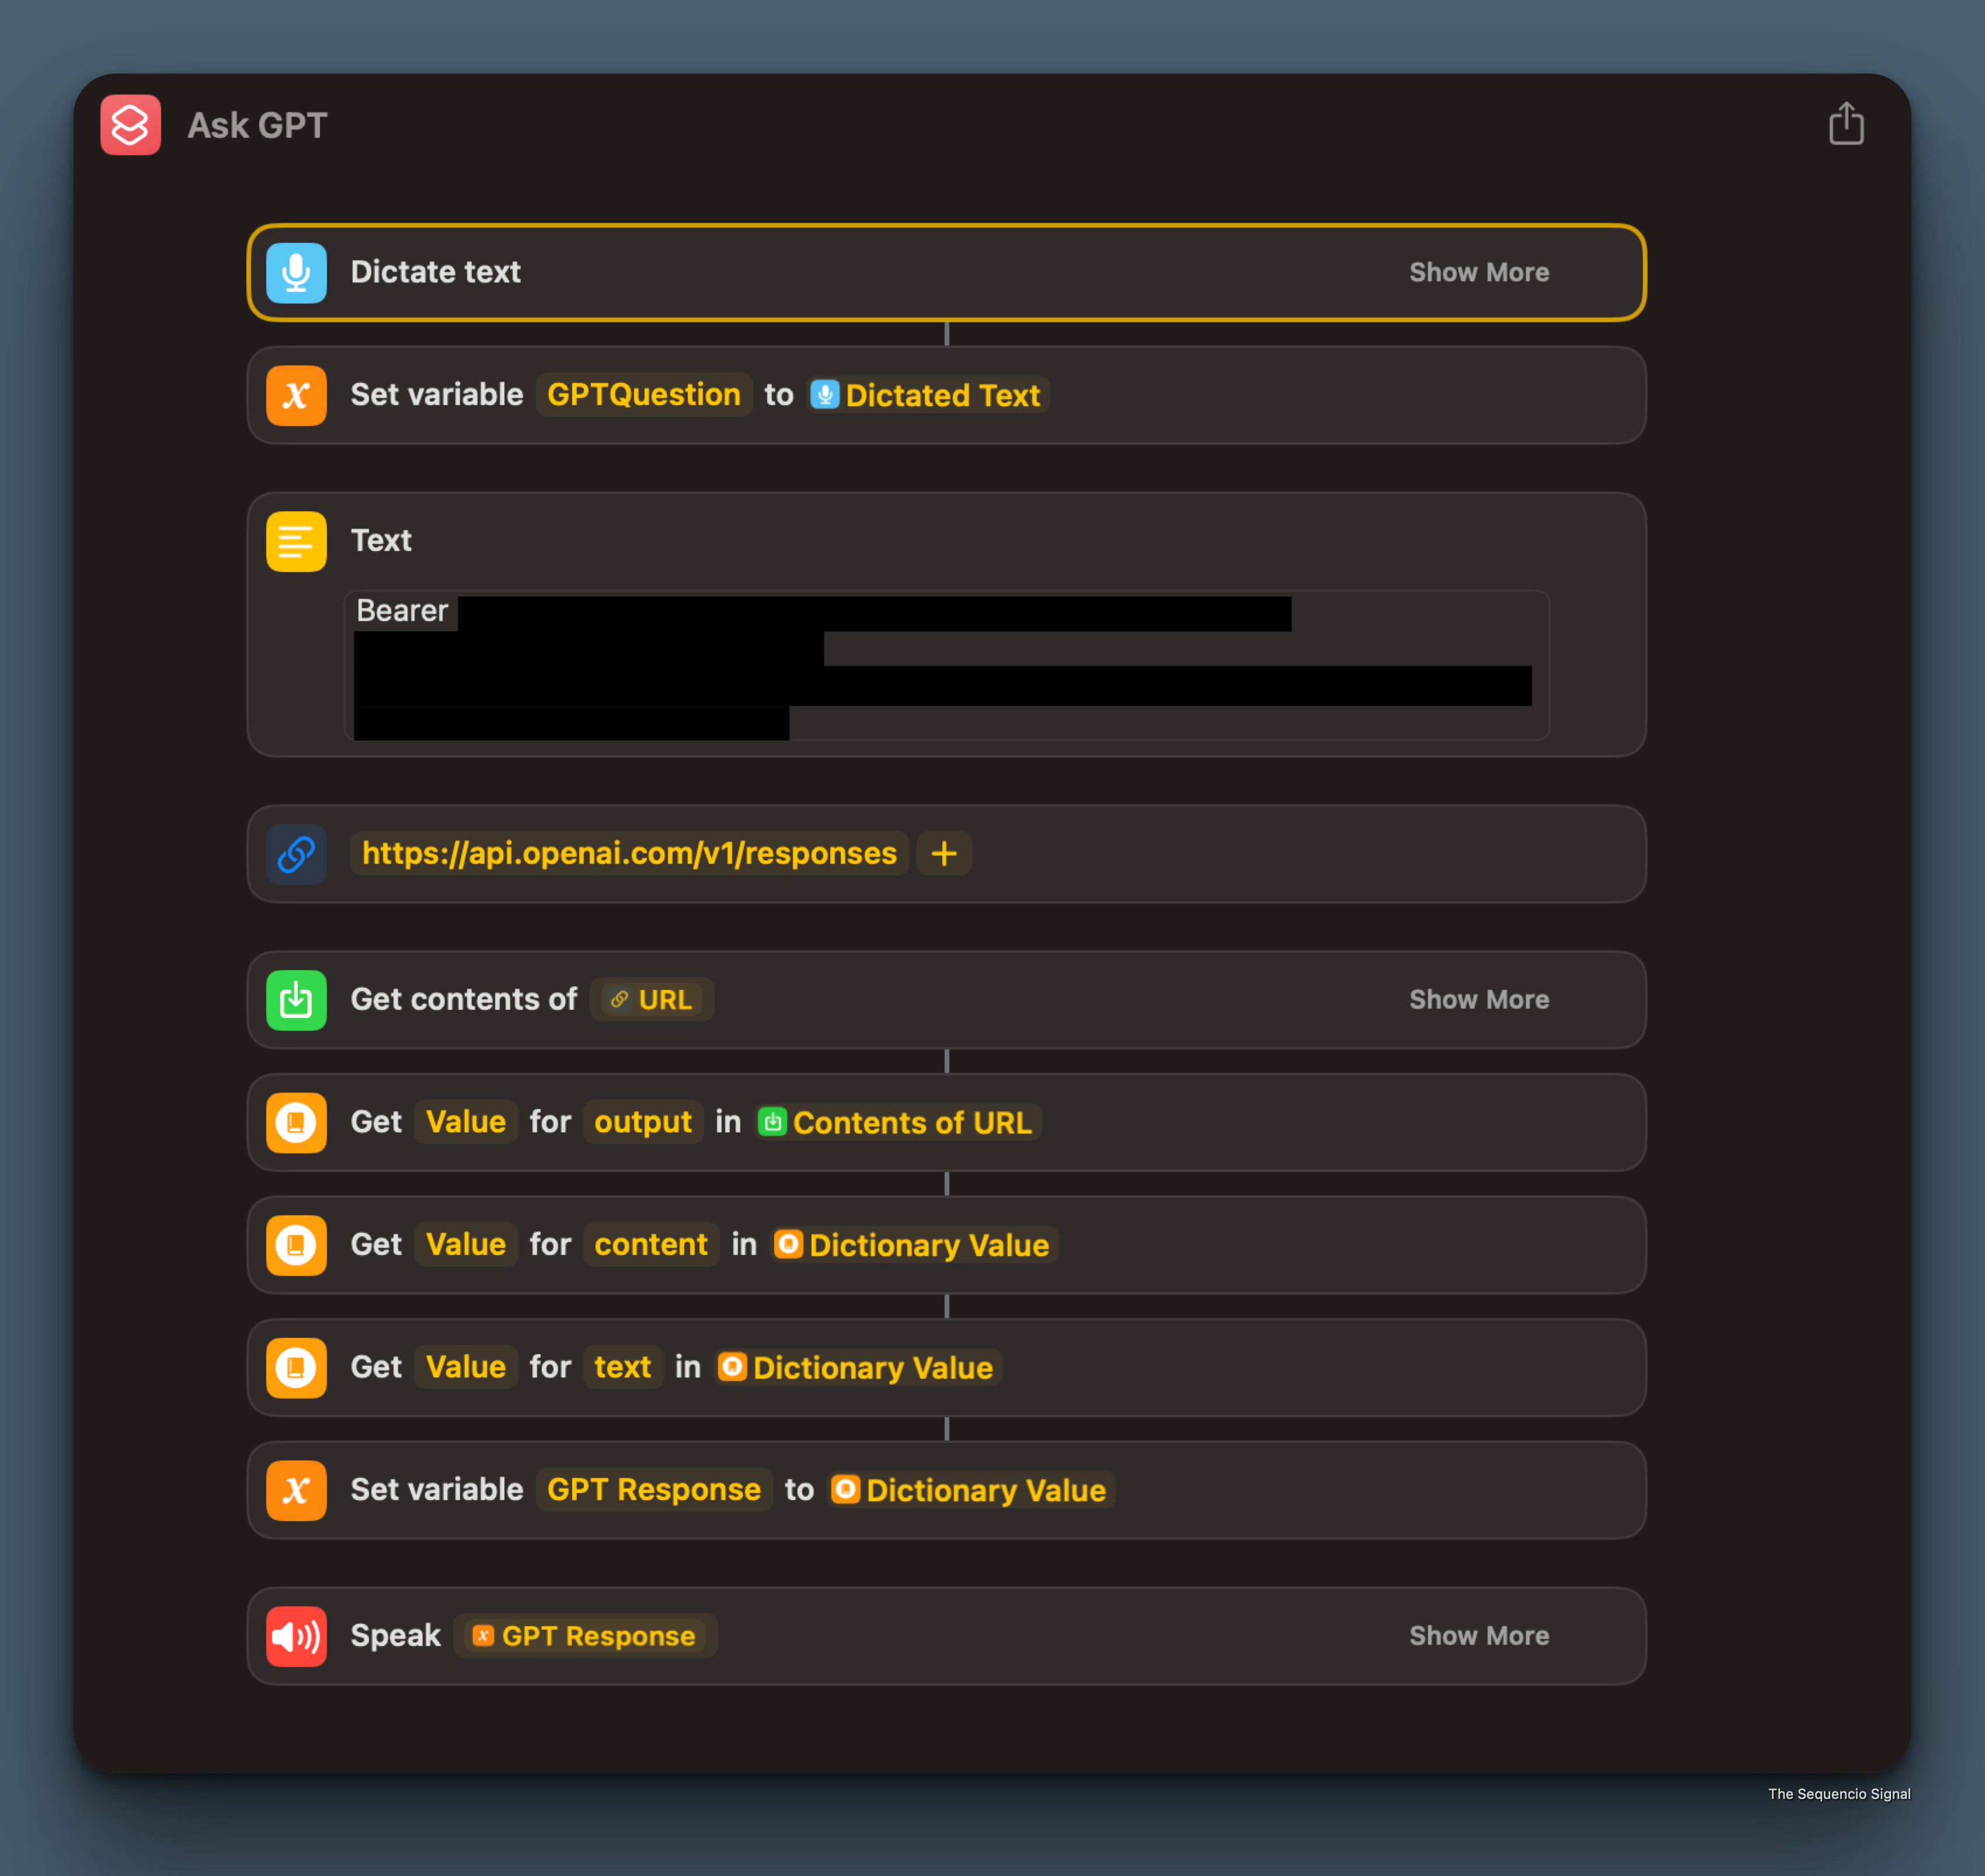Image resolution: width=1985 pixels, height=1876 pixels.
Task: Click the red Speak speaker icon
Action: point(296,1636)
